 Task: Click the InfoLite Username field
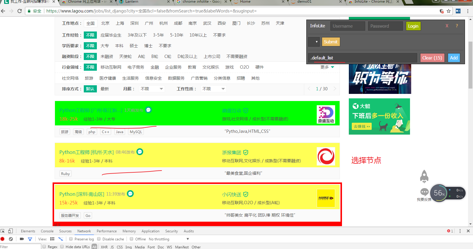click(x=348, y=26)
